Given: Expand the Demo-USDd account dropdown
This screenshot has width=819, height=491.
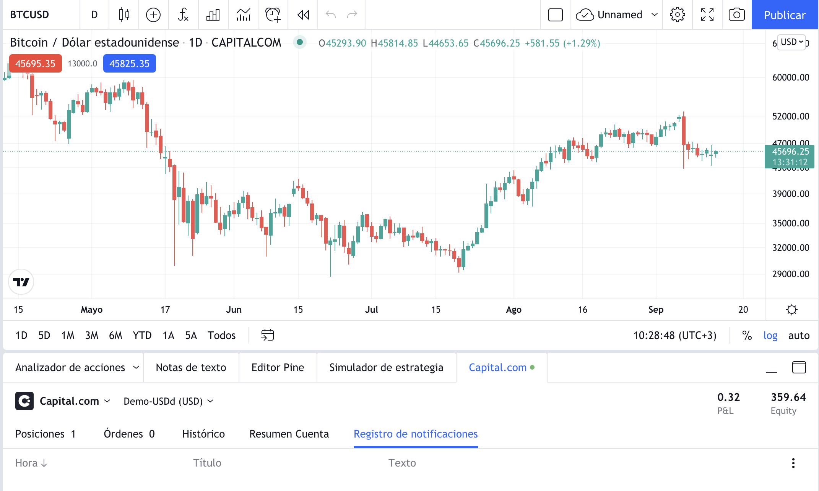Looking at the screenshot, I should pos(168,401).
